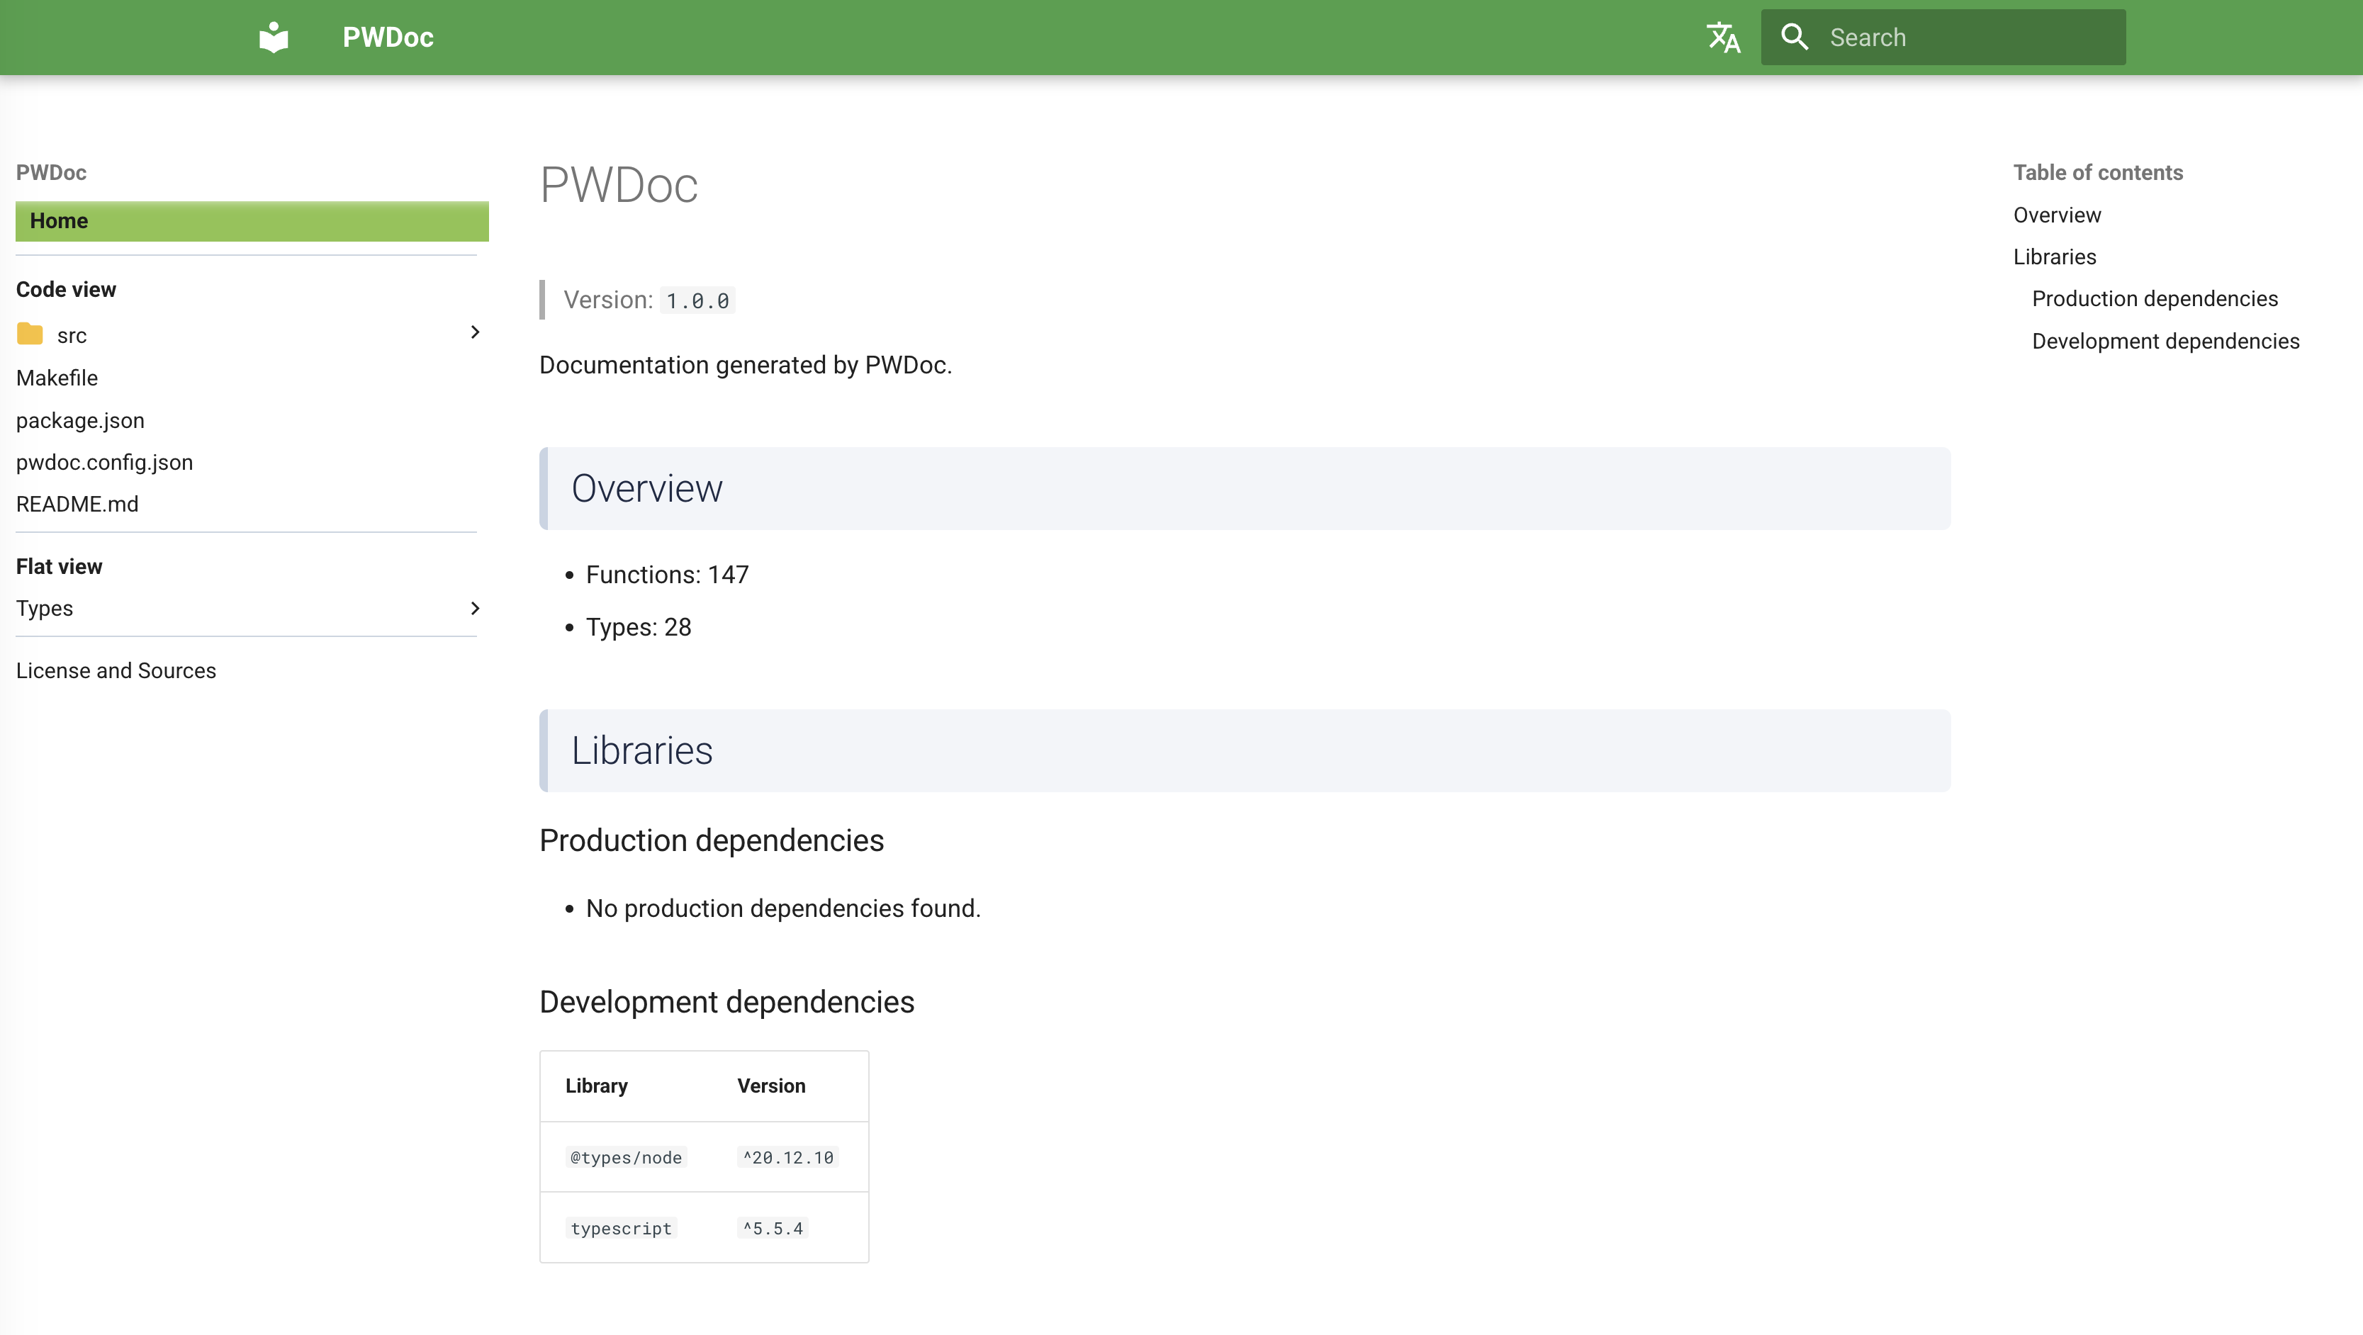Expand the src directory chevron
Screen dimensions: 2363x1335
474,333
